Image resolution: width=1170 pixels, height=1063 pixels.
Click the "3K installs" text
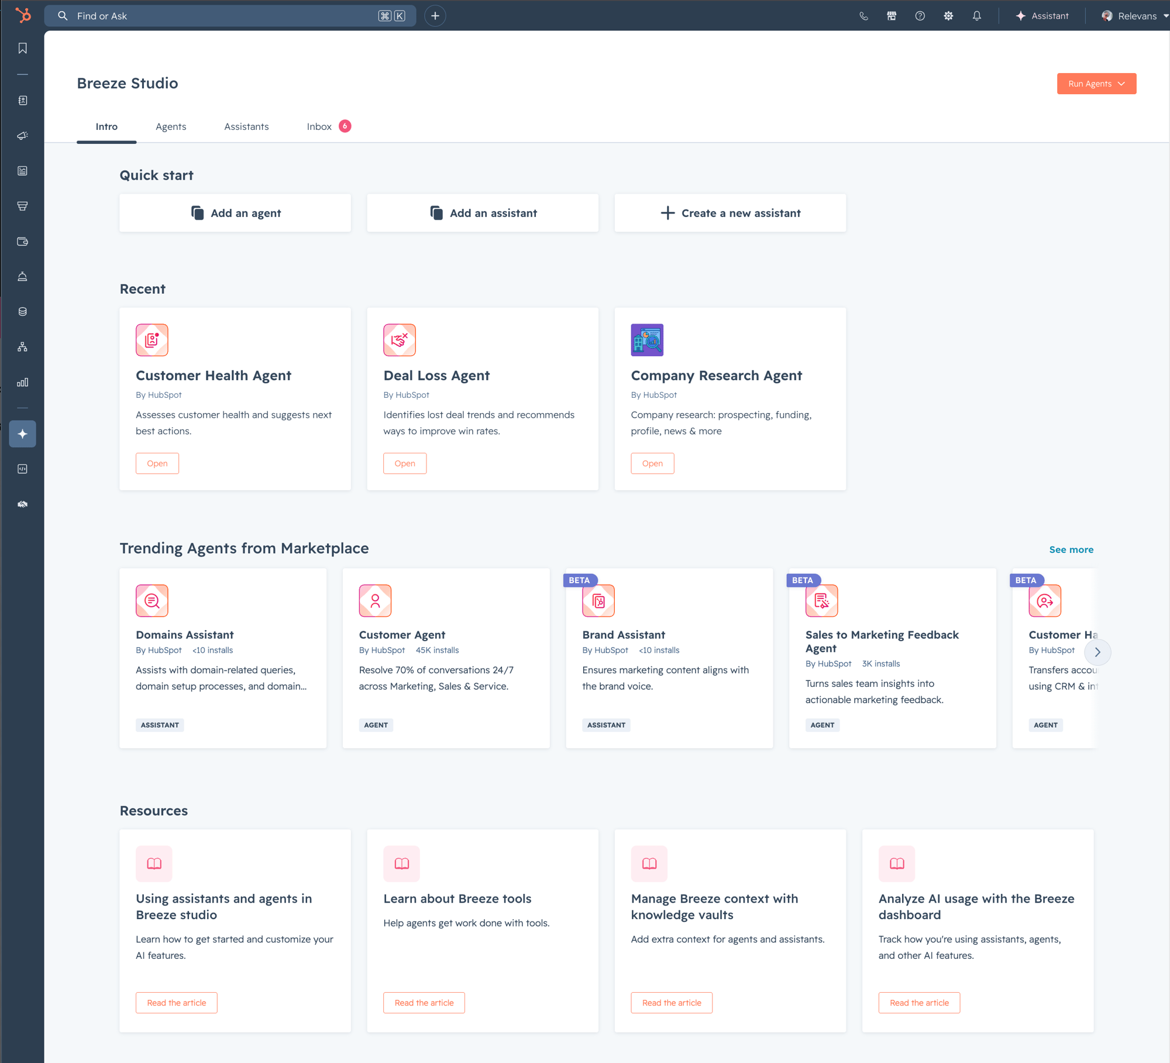pyautogui.click(x=881, y=663)
